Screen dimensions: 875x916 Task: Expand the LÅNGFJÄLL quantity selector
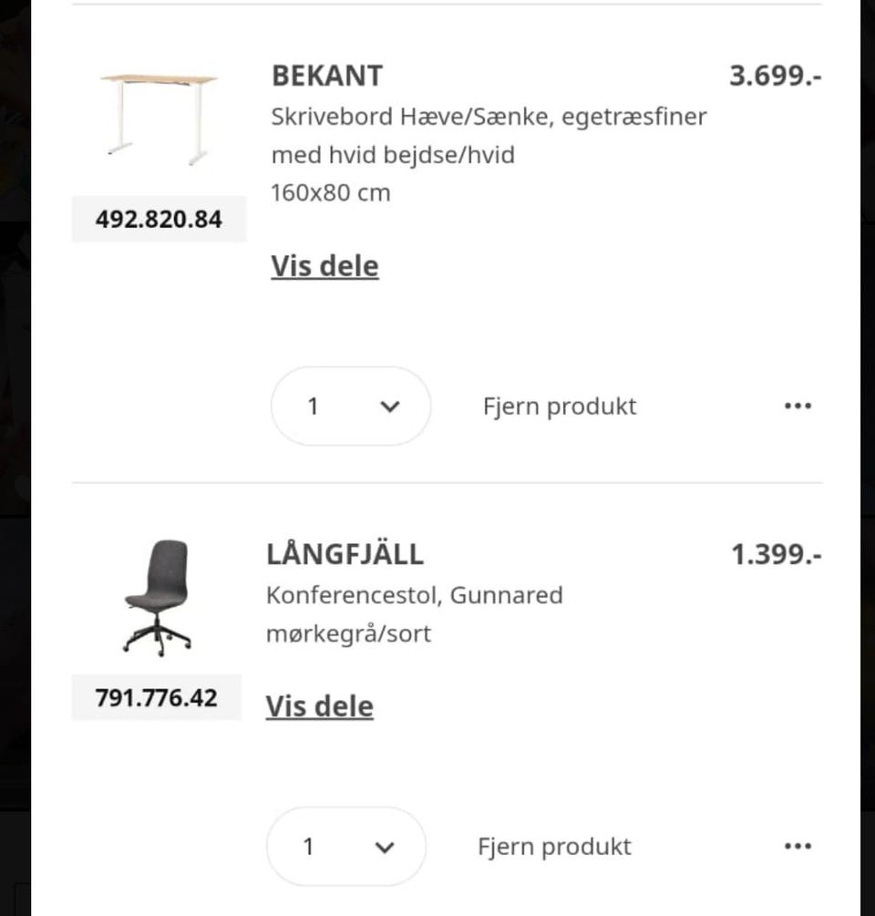click(346, 847)
